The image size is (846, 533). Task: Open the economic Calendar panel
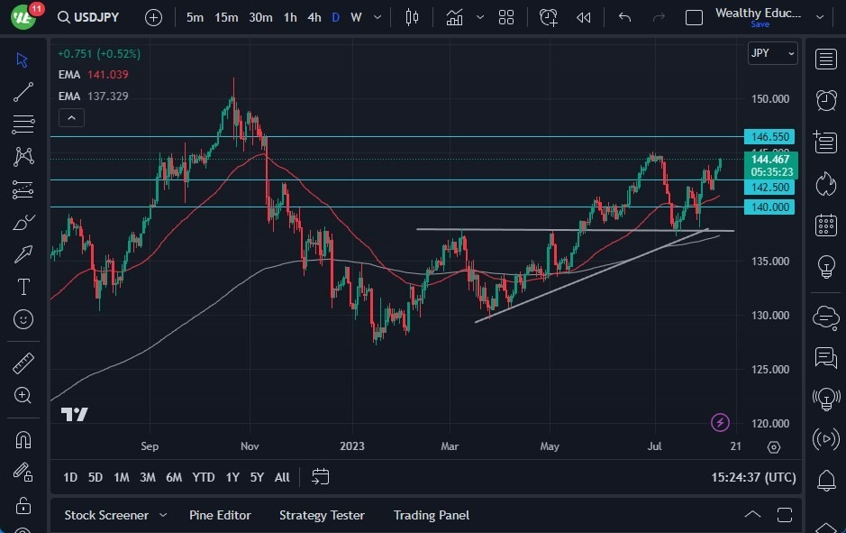pos(826,225)
